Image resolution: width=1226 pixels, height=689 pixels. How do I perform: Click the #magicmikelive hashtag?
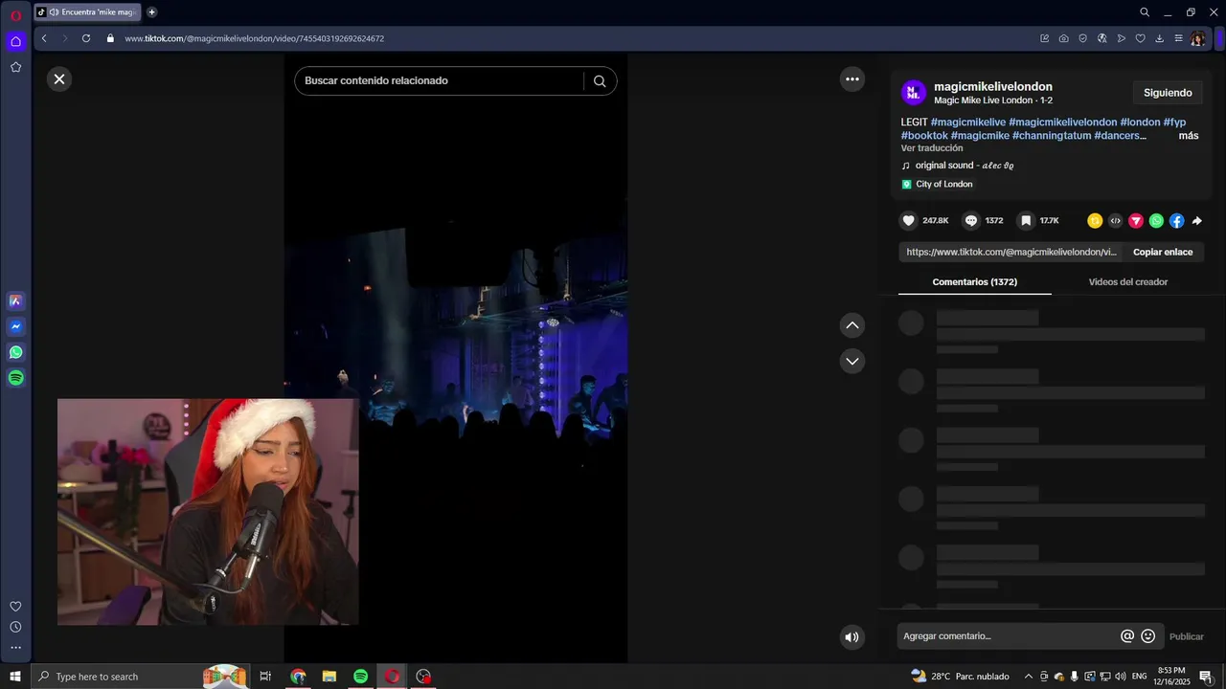tap(968, 122)
